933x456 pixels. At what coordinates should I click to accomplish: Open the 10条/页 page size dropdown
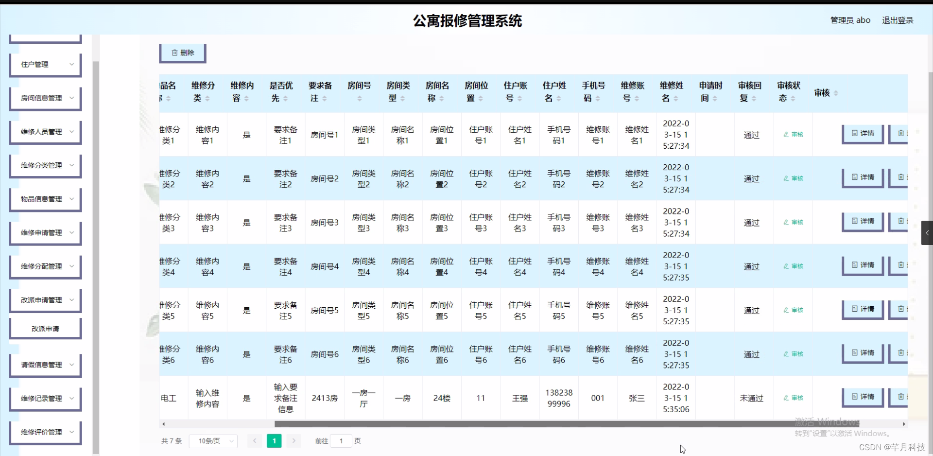(x=213, y=441)
